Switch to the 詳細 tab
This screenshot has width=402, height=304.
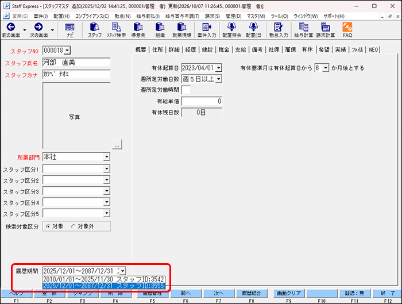click(x=174, y=49)
